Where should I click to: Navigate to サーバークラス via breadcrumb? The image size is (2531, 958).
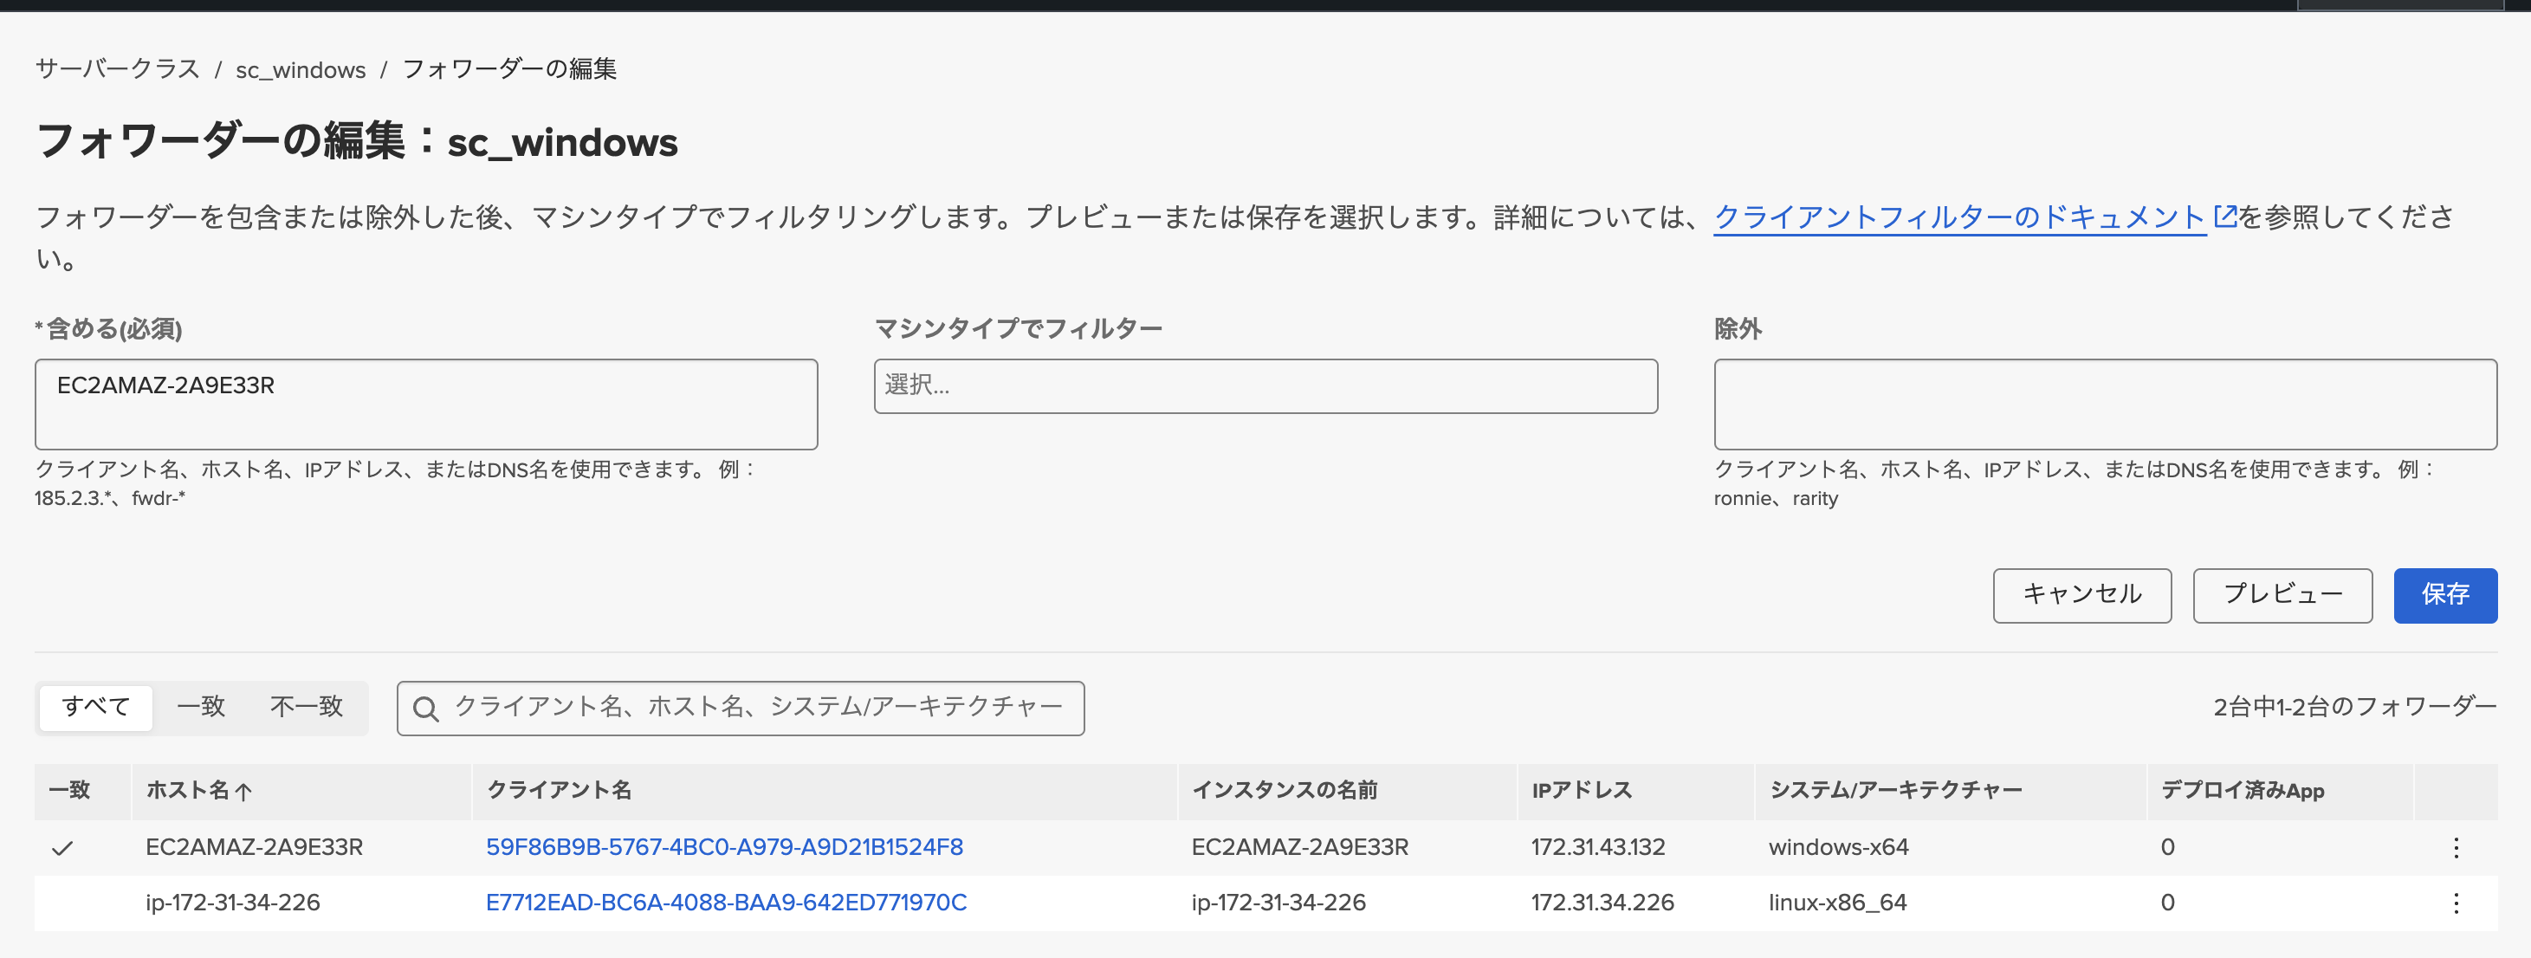(117, 68)
